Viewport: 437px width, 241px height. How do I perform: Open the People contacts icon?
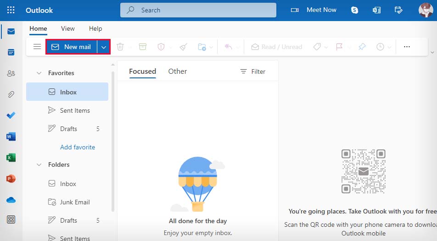point(11,73)
